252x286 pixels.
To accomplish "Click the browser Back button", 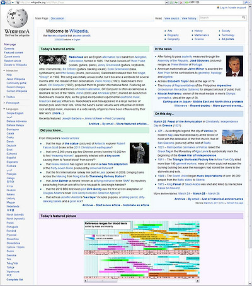I will 3,3.
